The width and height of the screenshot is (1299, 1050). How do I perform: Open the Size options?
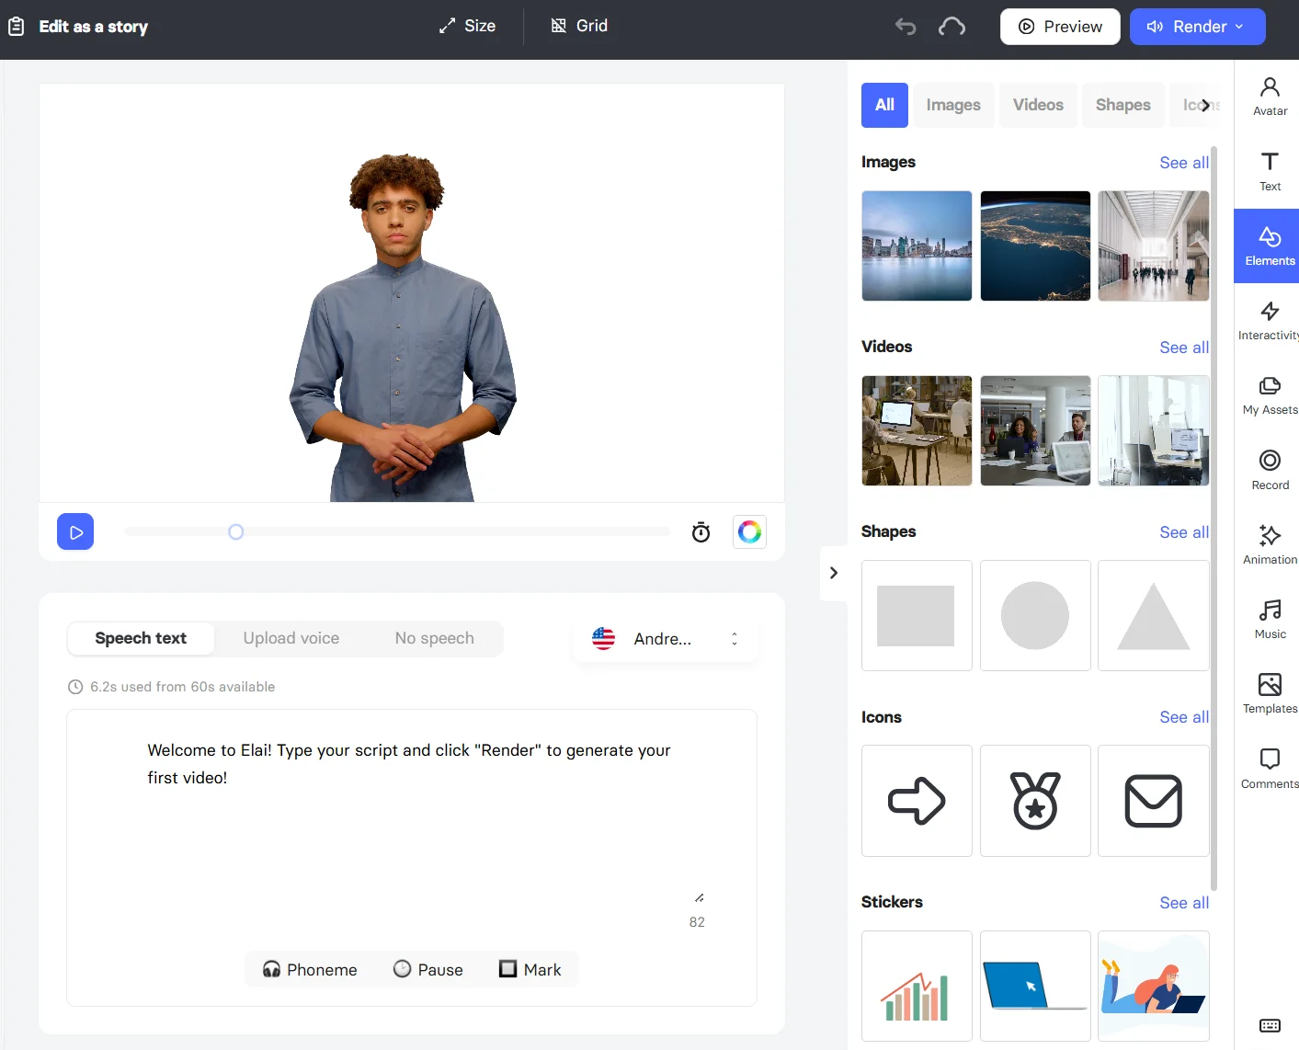467,26
